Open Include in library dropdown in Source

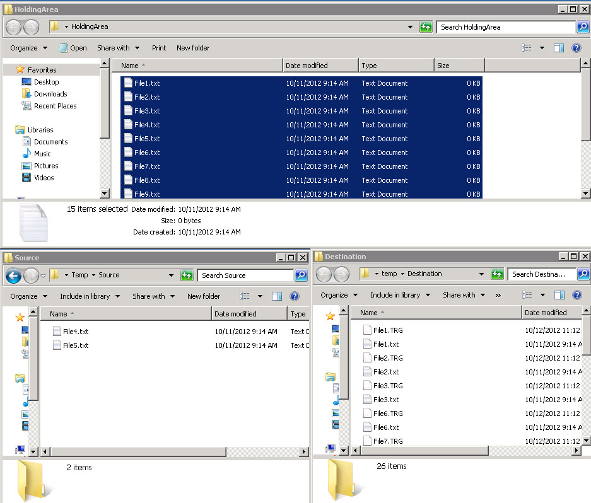pos(90,296)
